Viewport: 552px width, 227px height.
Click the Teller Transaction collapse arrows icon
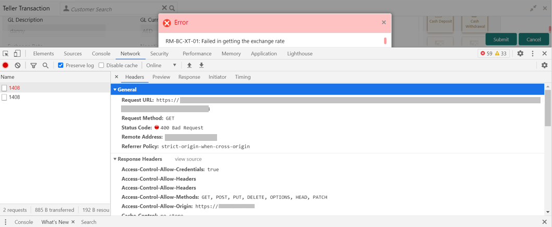[533, 8]
